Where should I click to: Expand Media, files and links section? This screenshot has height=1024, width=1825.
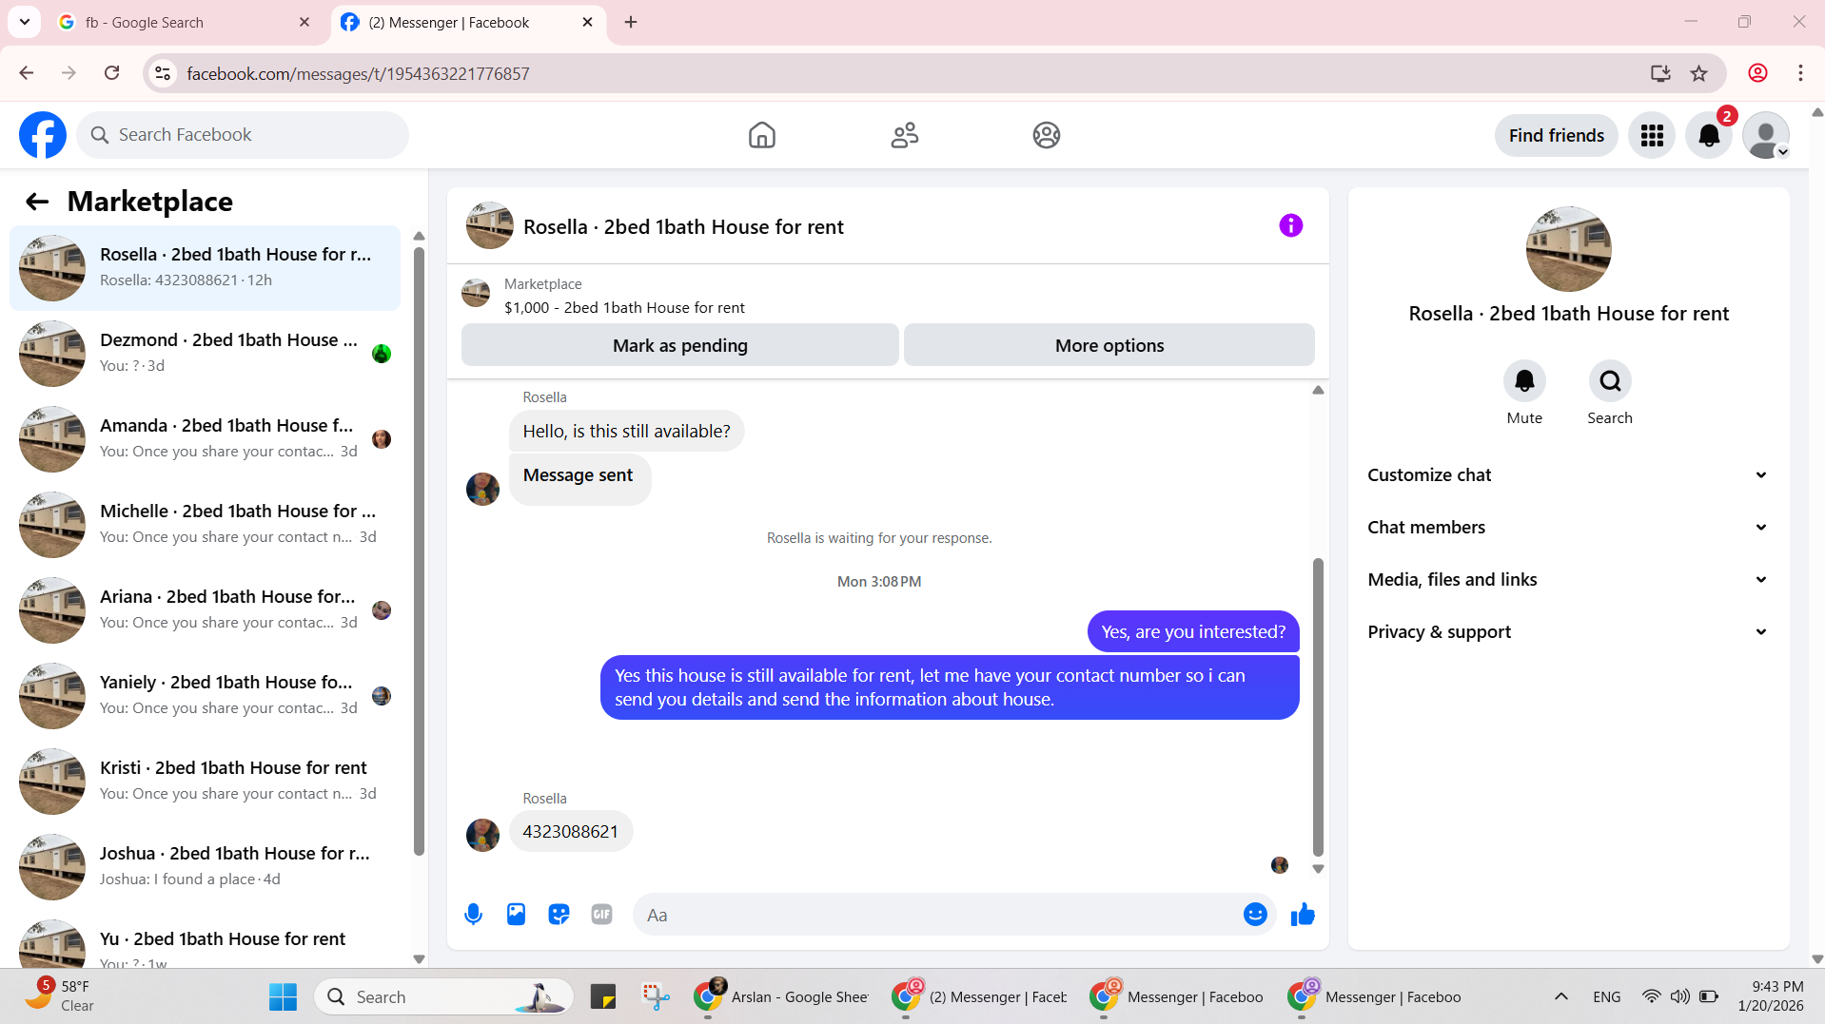pos(1568,580)
